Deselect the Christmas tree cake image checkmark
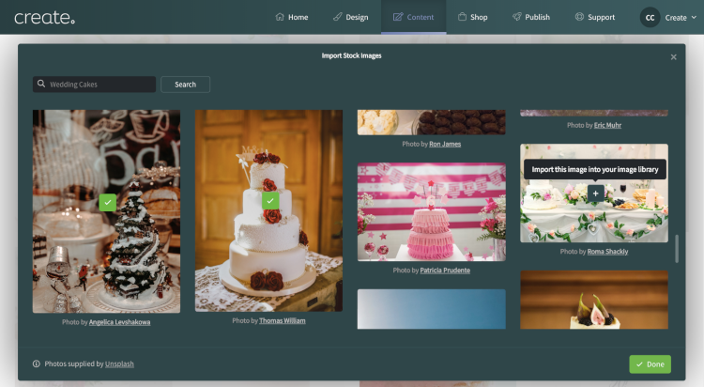 pos(108,202)
